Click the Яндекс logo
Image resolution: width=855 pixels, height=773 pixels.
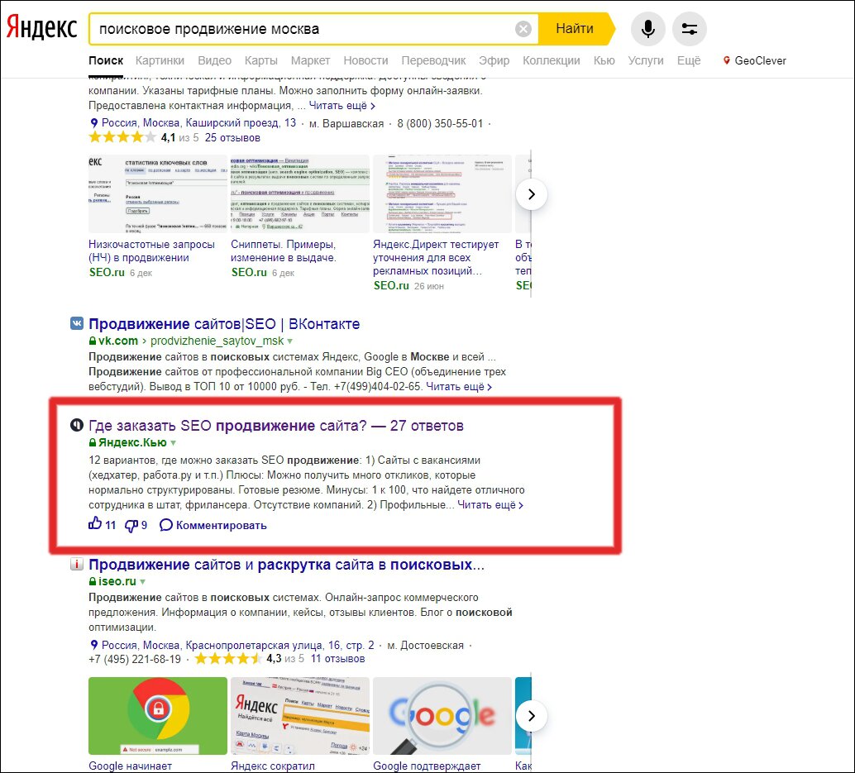click(x=41, y=28)
